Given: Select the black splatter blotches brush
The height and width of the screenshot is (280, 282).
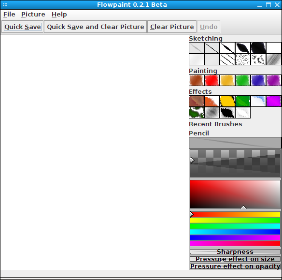Looking at the screenshot, I should click(258, 59).
